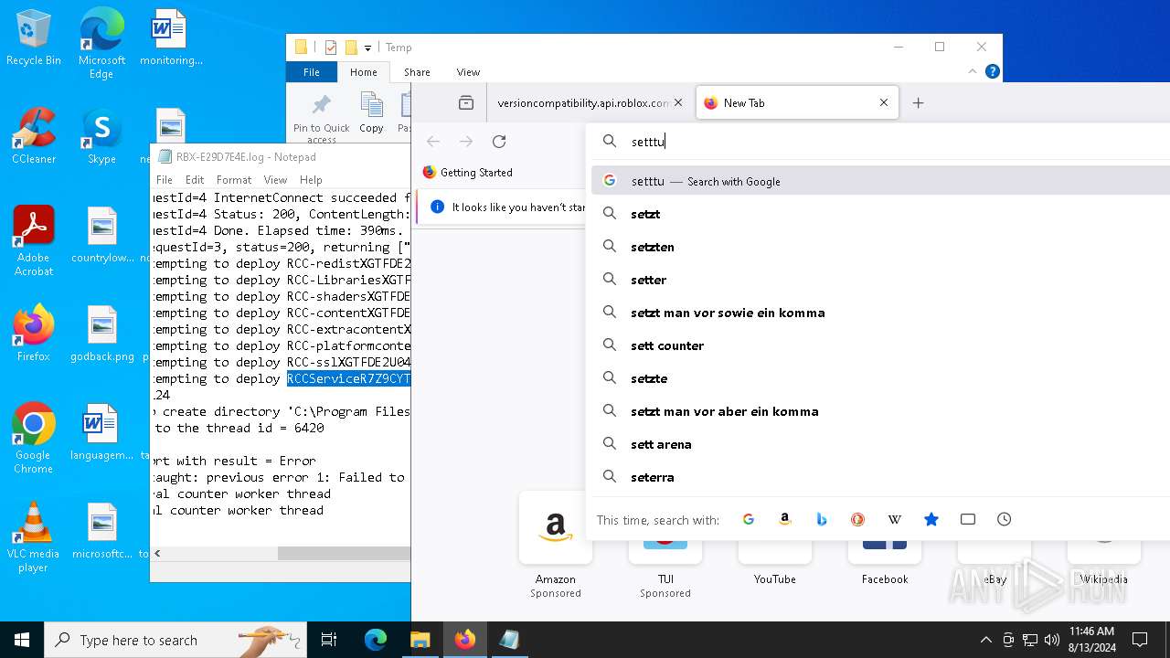This screenshot has width=1170, height=658.
Task: Choose the 'setzten' search suggestion
Action: coord(880,247)
